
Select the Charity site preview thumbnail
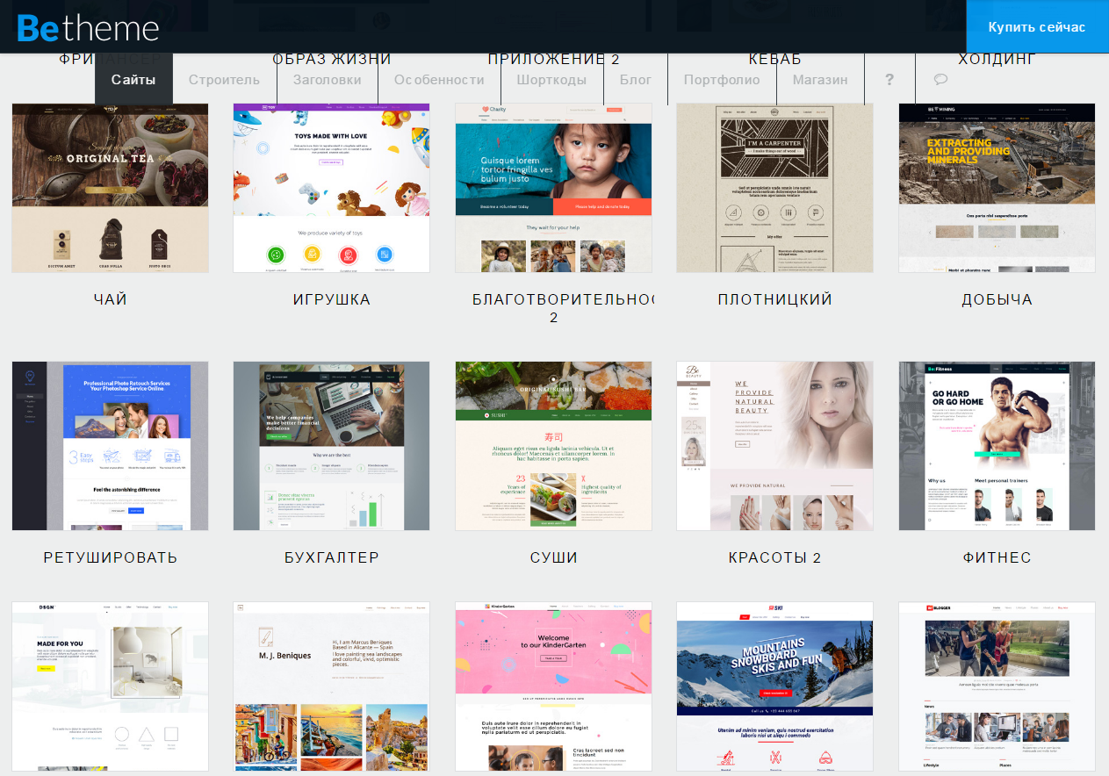(x=553, y=188)
